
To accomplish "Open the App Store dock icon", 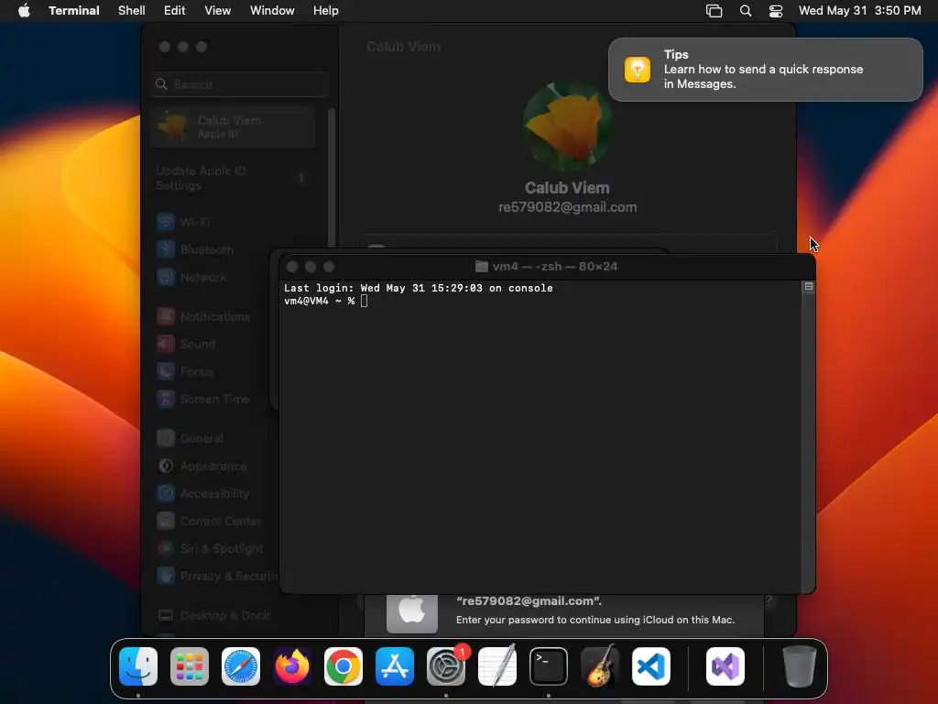I will click(x=395, y=666).
